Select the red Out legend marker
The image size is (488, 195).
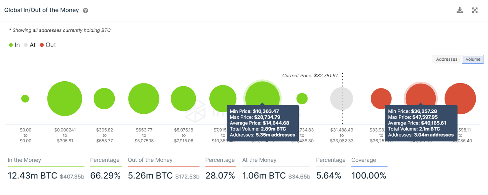click(42, 45)
